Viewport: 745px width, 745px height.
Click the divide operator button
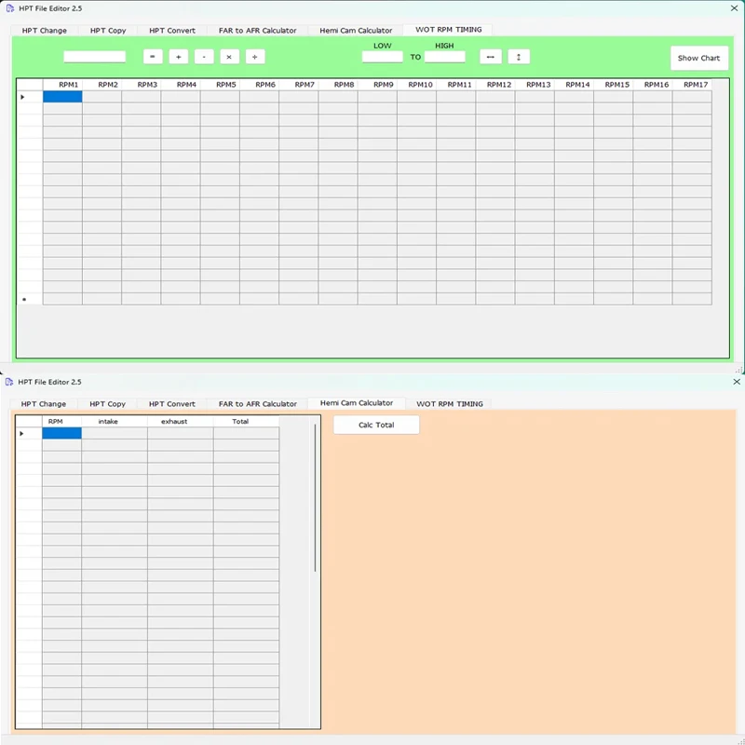pyautogui.click(x=255, y=57)
